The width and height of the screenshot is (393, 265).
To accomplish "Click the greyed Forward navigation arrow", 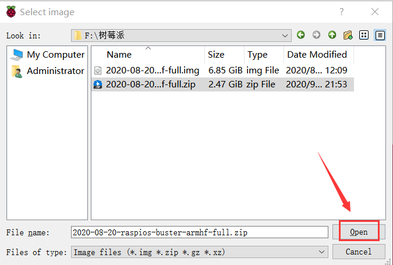I will click(317, 34).
